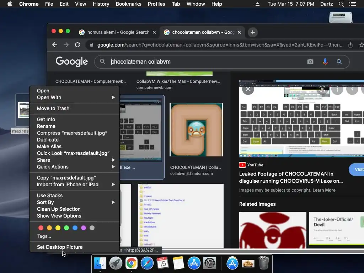The height and width of the screenshot is (273, 364).
Task: Open the folder list screenshot thumbnail
Action: [181, 216]
